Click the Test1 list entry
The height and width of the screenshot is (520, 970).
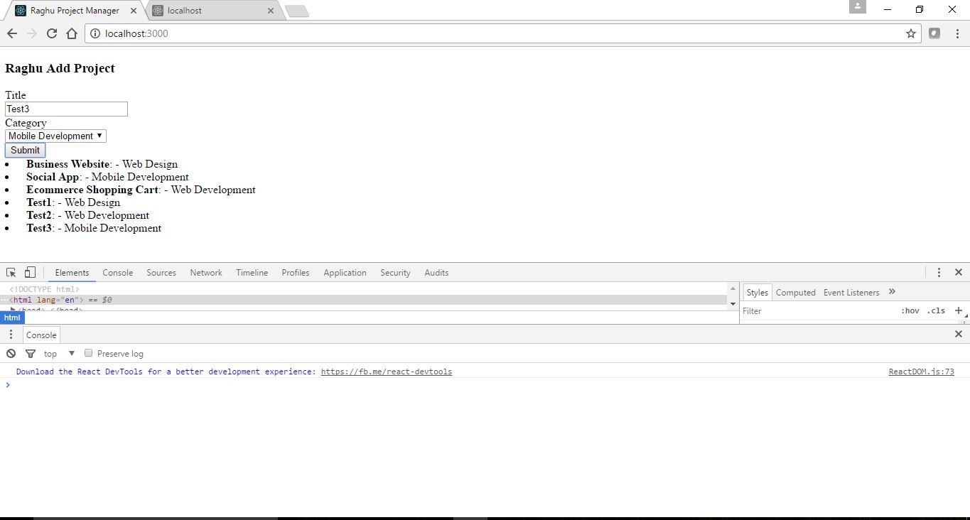point(73,202)
